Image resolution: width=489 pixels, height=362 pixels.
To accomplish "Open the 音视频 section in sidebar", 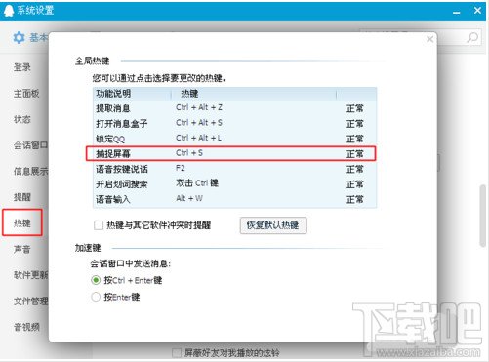I will pyautogui.click(x=26, y=327).
